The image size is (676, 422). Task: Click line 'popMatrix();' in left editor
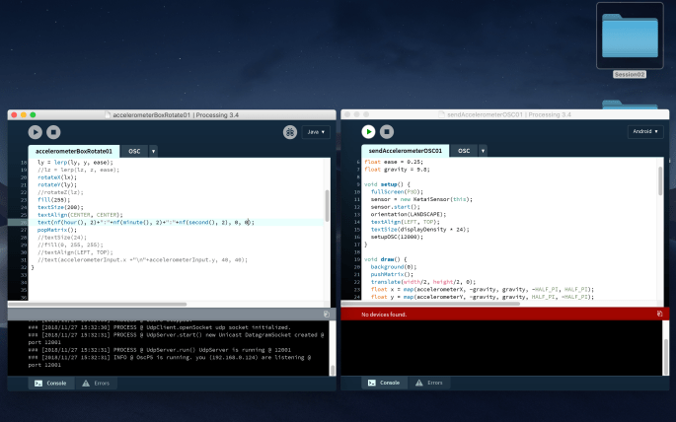pyautogui.click(x=57, y=230)
